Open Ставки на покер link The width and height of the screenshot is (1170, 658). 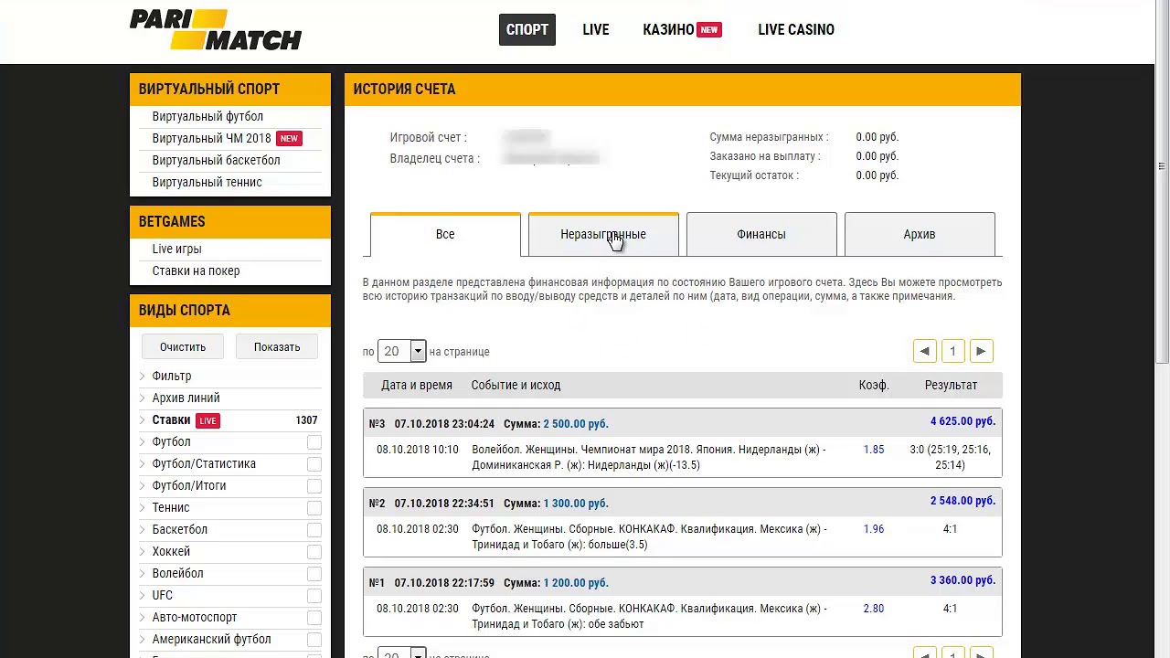pos(196,271)
